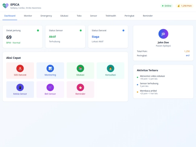
Task: Click the BPM - Normal text
Action: pyautogui.click(x=13, y=43)
